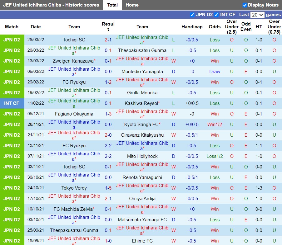Click the Date column header

point(36,27)
